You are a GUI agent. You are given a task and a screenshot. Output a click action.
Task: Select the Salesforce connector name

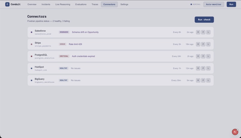[40, 31]
